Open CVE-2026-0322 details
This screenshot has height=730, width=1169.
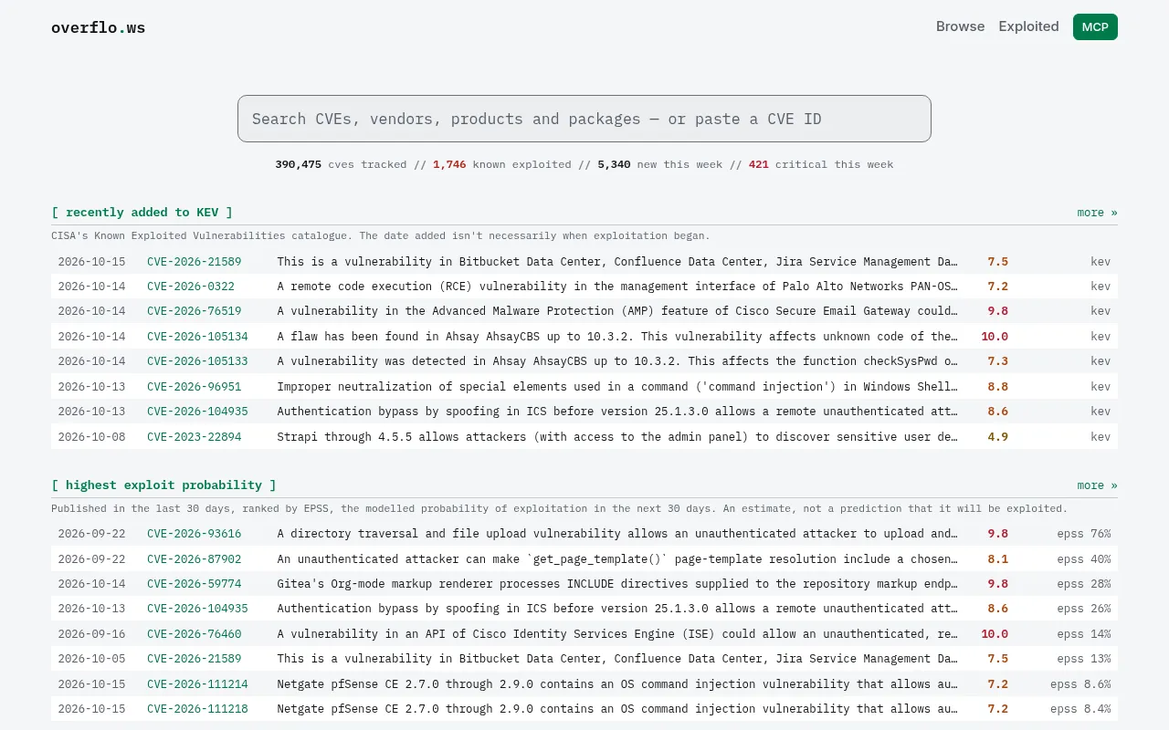click(x=191, y=287)
